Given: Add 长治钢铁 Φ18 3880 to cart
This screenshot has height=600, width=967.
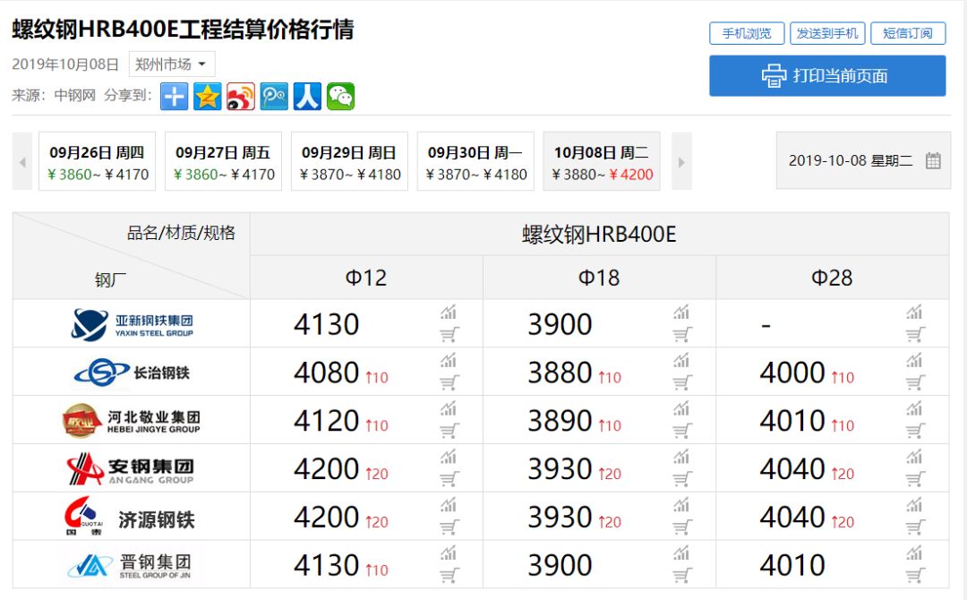Looking at the screenshot, I should [681, 383].
